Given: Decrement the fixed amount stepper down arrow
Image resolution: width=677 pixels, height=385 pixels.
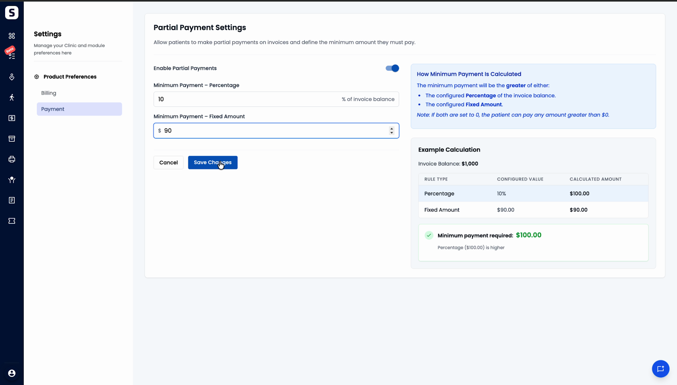Looking at the screenshot, I should [392, 133].
